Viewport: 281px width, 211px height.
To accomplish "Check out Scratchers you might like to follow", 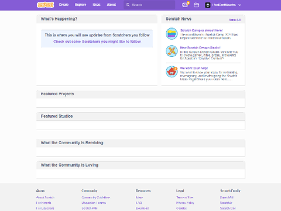I will 97,42.
